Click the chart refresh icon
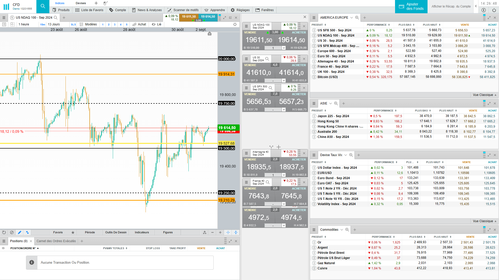This screenshot has width=499, height=280. pyautogui.click(x=4, y=232)
